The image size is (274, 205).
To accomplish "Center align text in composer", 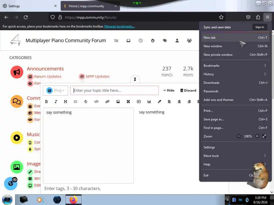I will [179, 102].
